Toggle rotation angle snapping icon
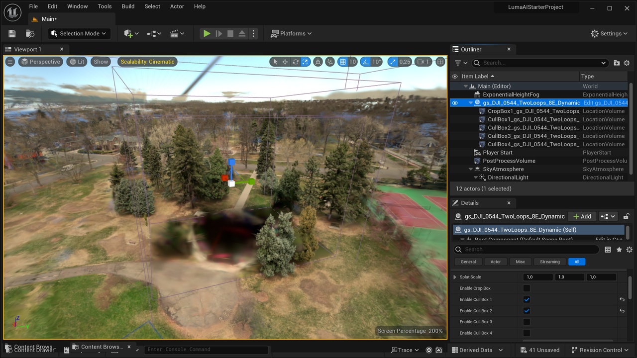Viewport: 637px width, 358px height. point(366,62)
